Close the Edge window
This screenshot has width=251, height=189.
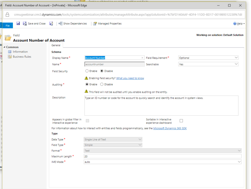pyautogui.click(x=240, y=5)
